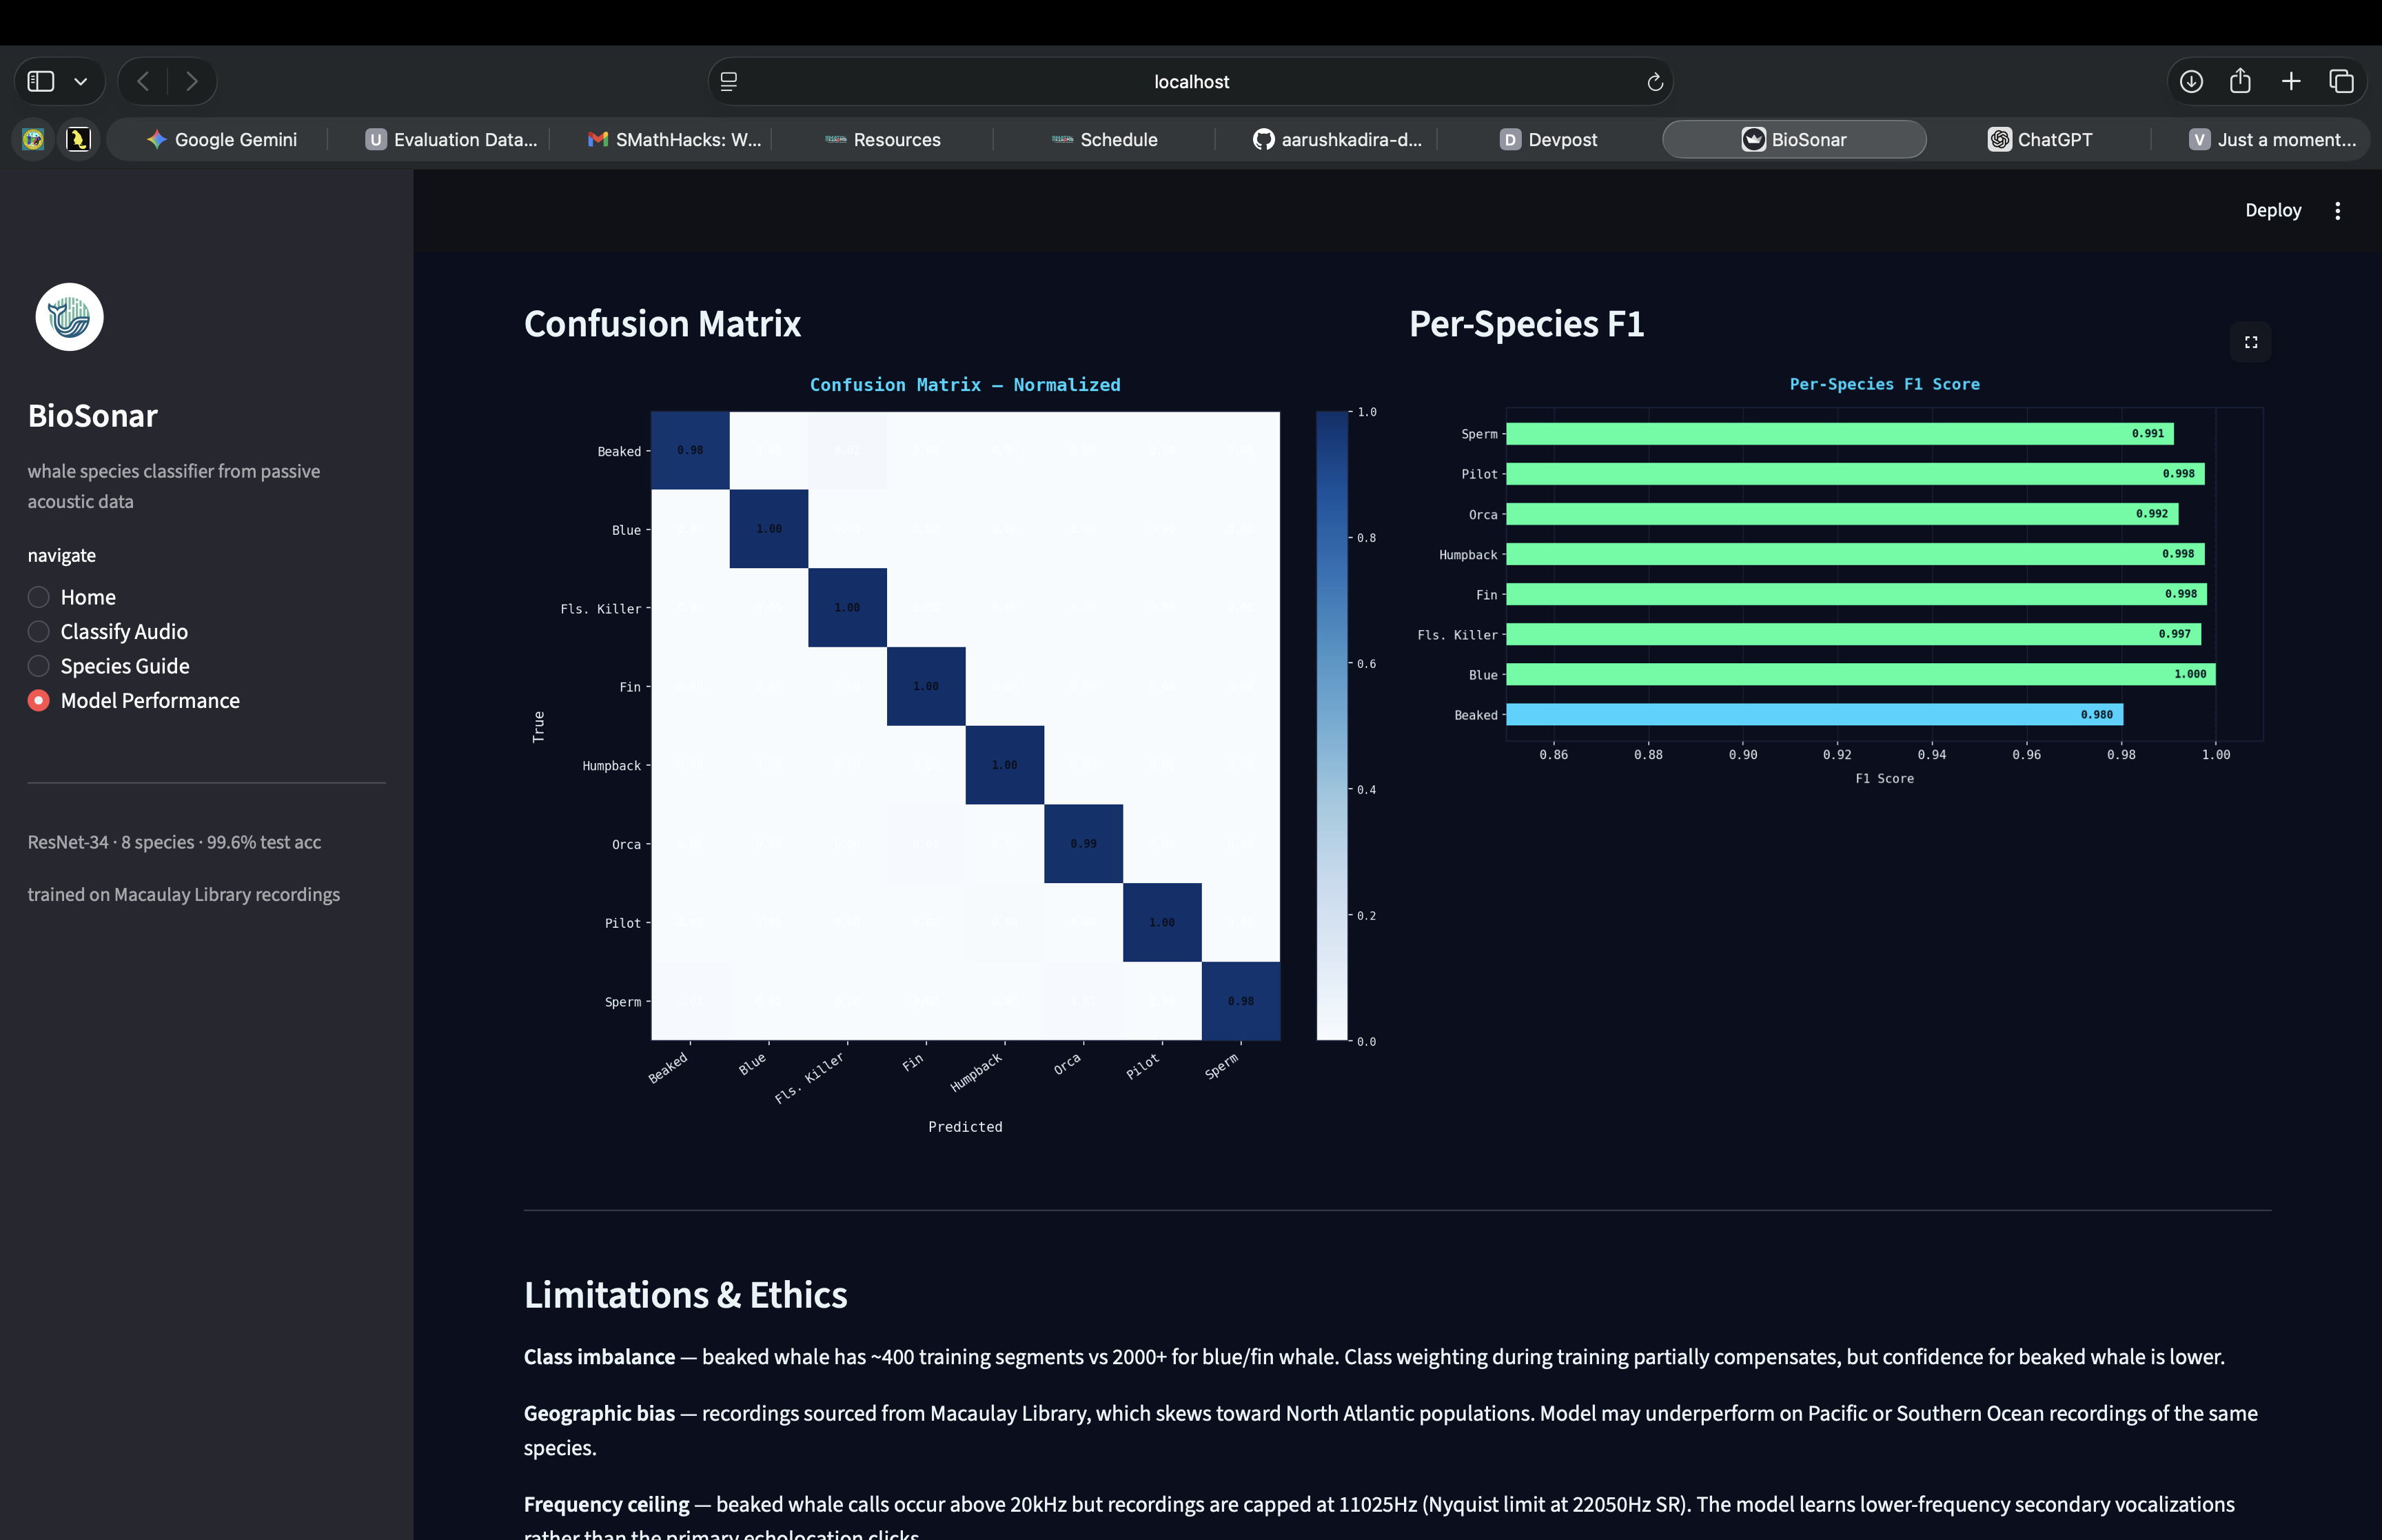
Task: Click the BioSonar whale logo
Action: [x=70, y=317]
